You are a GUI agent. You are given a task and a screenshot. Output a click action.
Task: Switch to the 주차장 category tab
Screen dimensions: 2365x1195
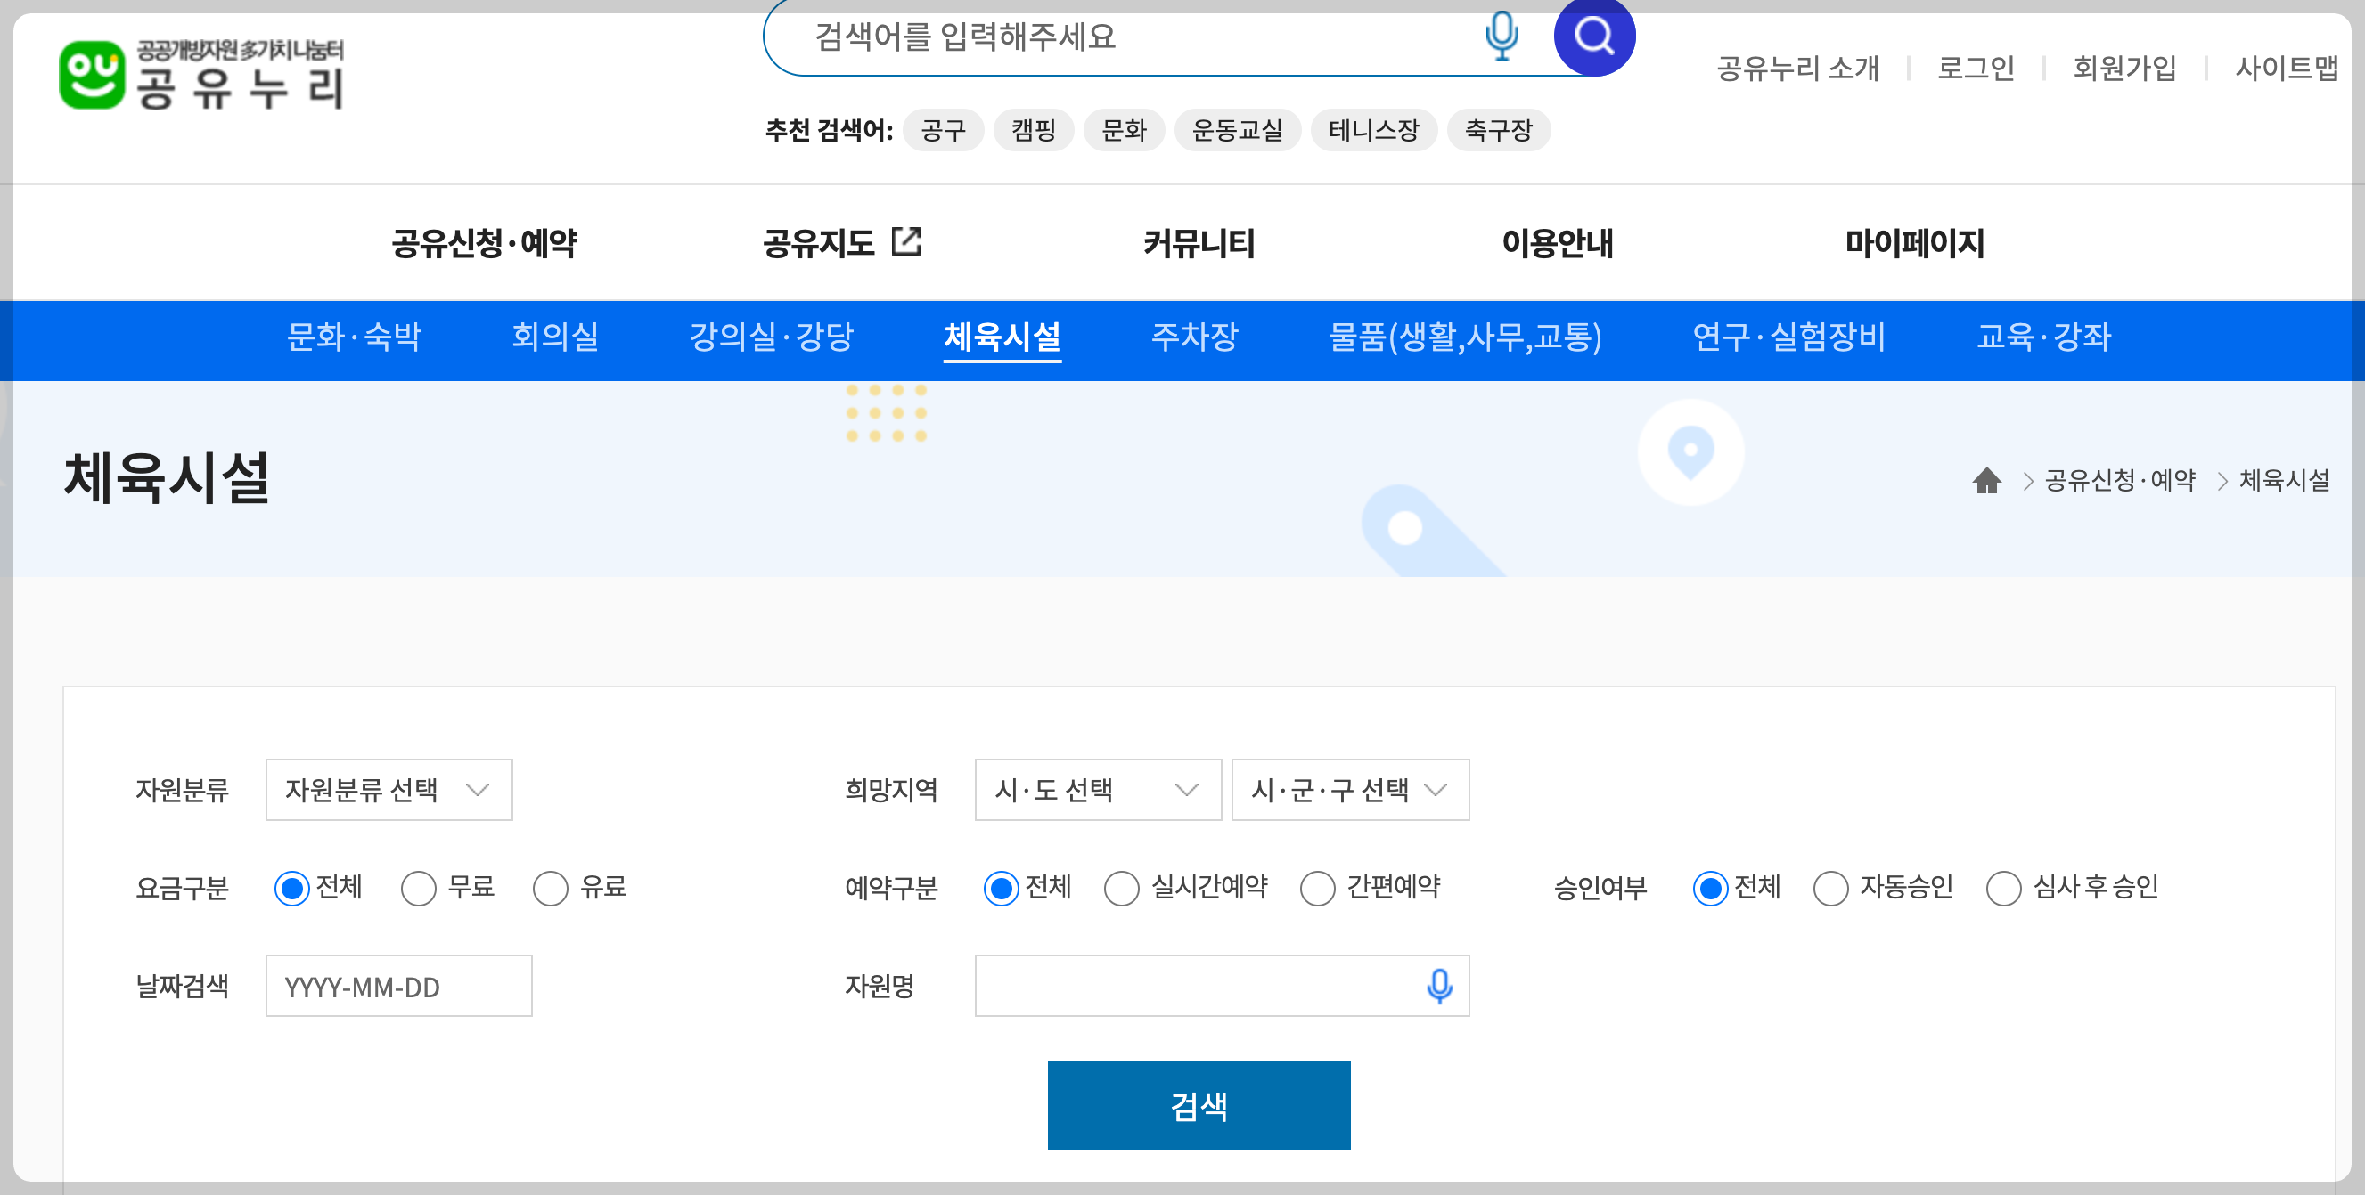click(1194, 337)
